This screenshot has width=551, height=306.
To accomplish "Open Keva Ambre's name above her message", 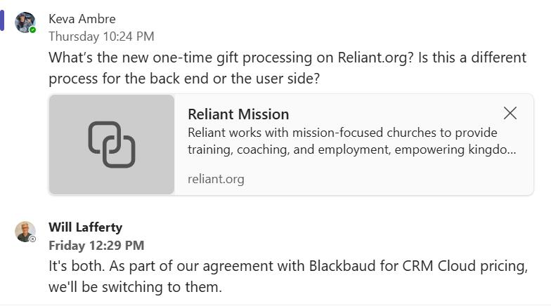I will pyautogui.click(x=82, y=18).
